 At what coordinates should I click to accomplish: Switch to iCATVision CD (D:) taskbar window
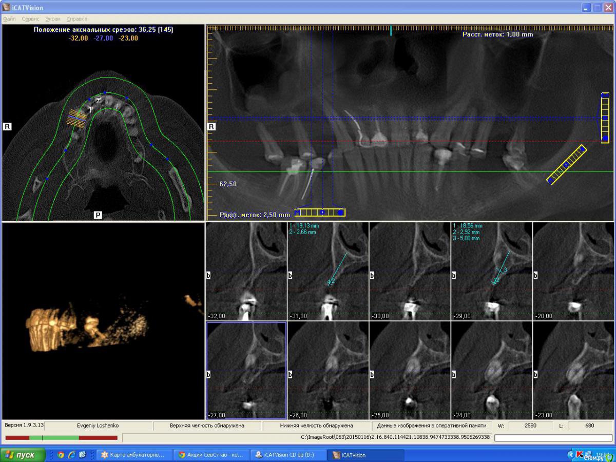tap(288, 455)
